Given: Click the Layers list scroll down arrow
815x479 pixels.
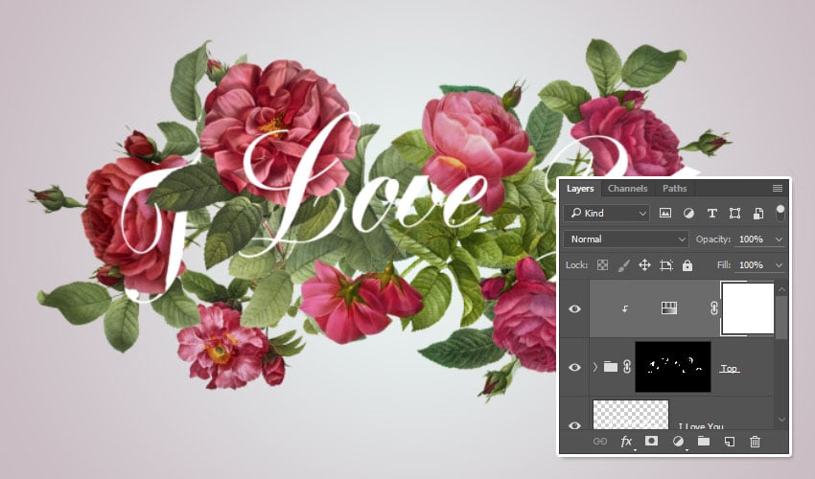Looking at the screenshot, I should point(781,420).
